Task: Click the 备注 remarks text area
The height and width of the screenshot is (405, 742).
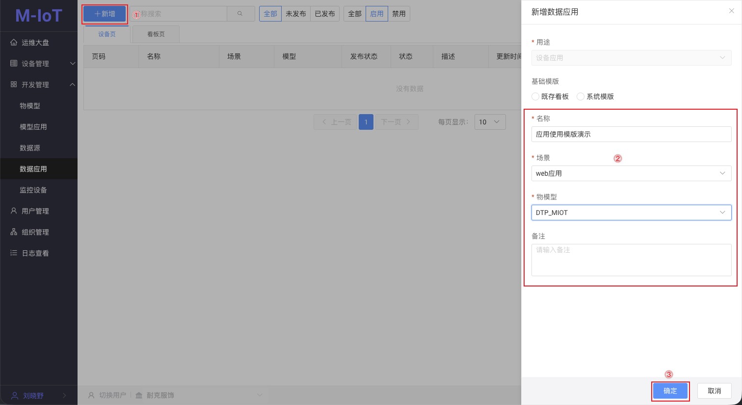Action: [x=631, y=260]
